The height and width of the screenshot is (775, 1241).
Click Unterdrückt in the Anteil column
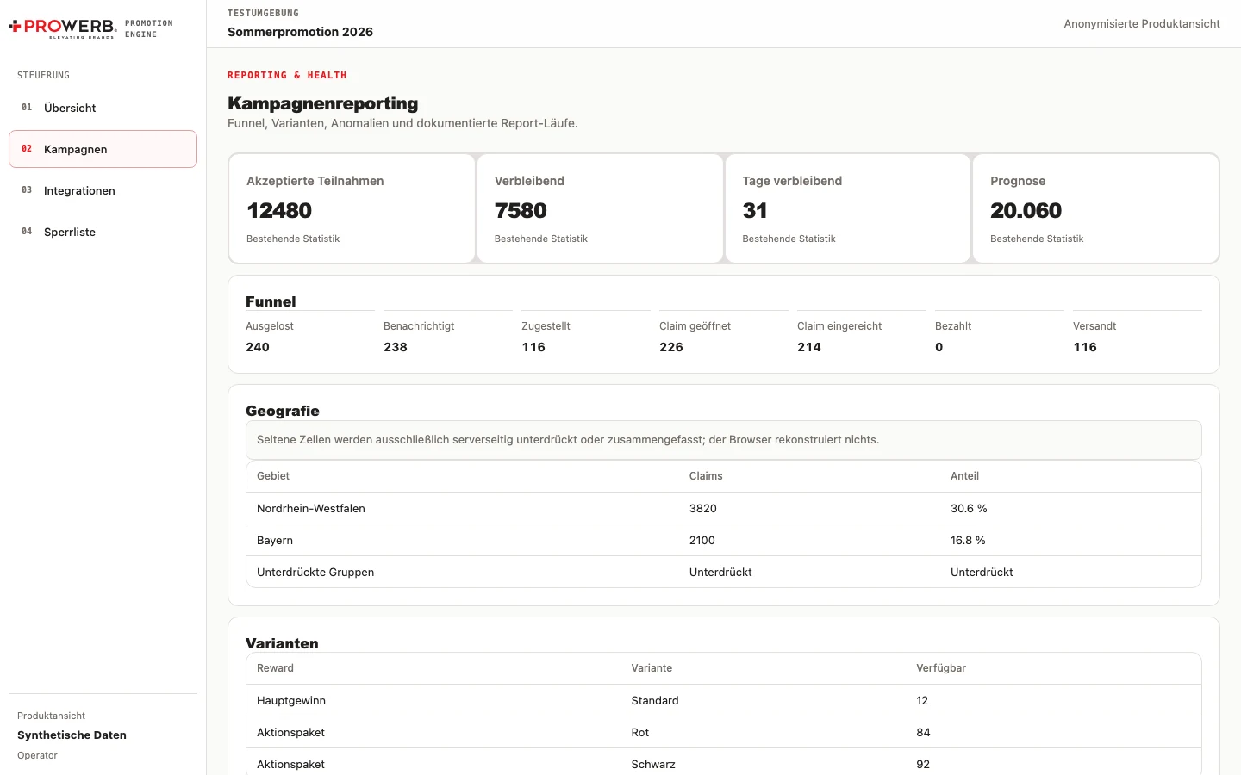click(x=982, y=573)
